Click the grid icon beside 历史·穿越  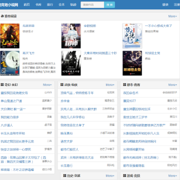coord(65,175)
